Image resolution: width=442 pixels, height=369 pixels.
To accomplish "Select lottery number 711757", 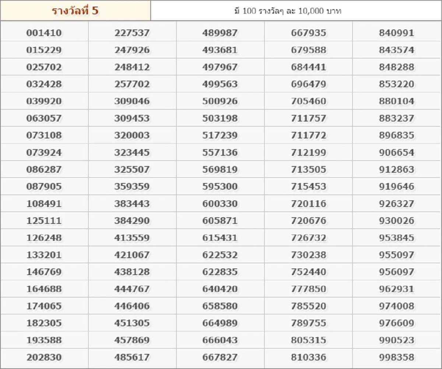I will [309, 118].
